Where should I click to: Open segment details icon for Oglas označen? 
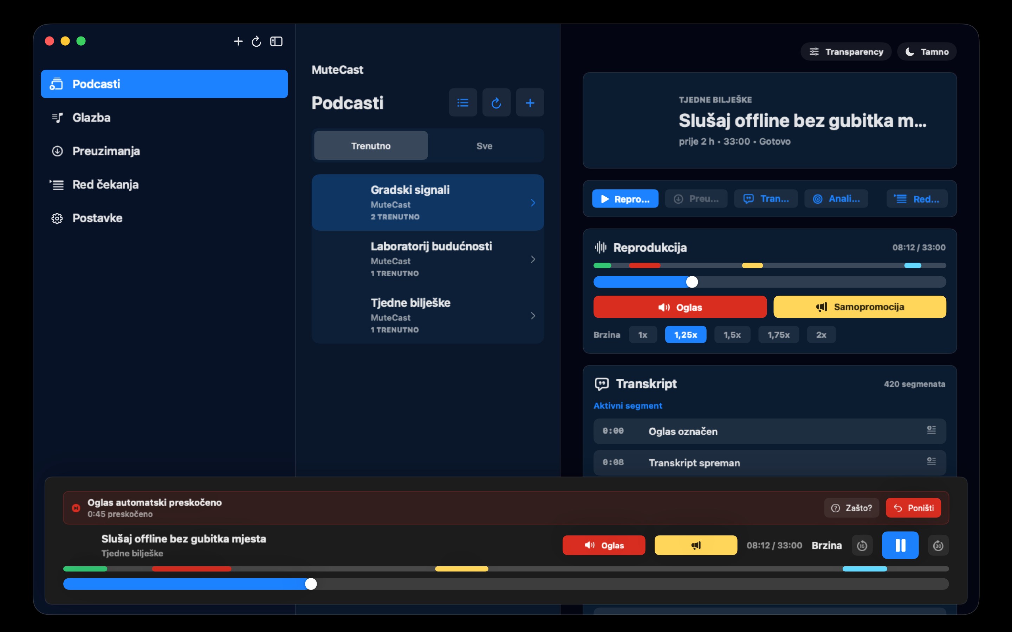coord(931,430)
